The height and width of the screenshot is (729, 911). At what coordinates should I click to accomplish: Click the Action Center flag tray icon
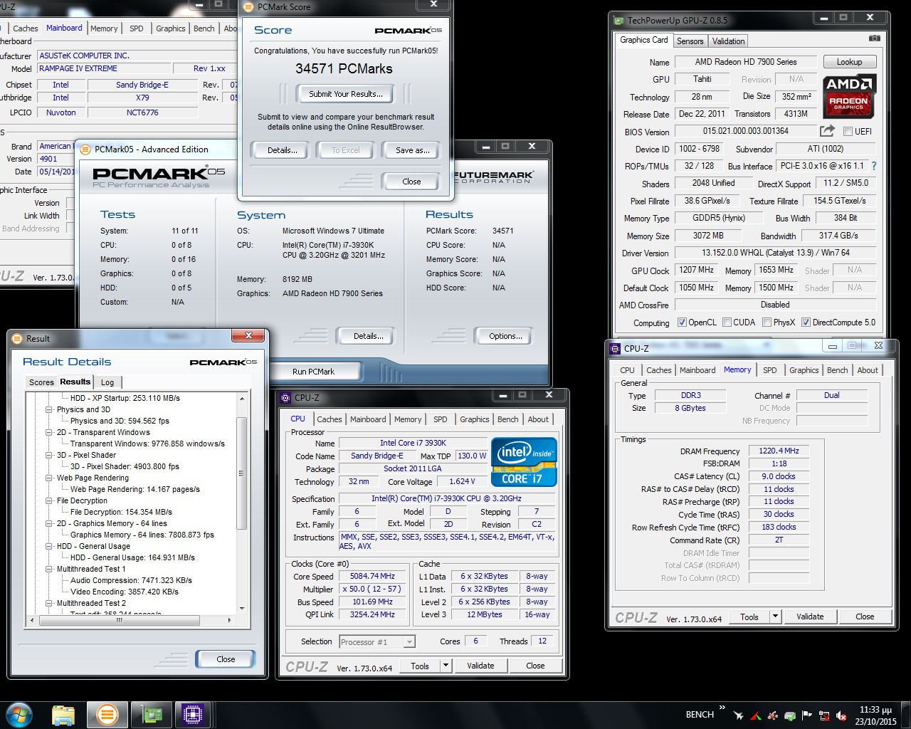click(x=807, y=715)
